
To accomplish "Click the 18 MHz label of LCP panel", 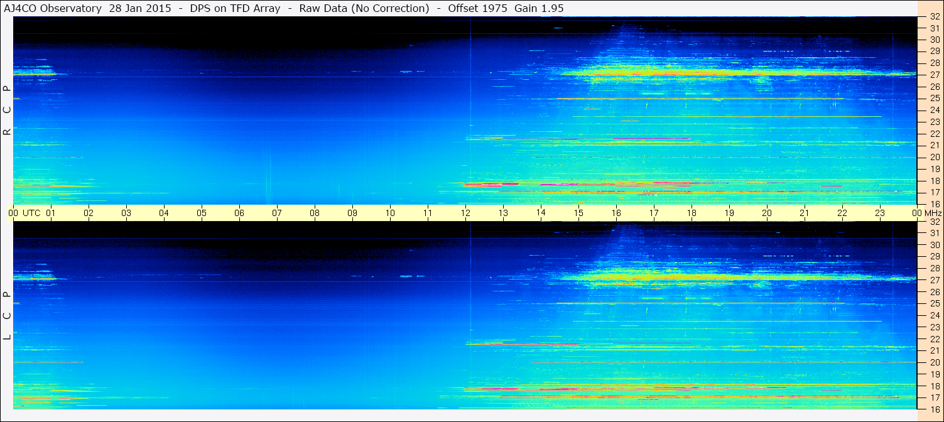I will [935, 386].
